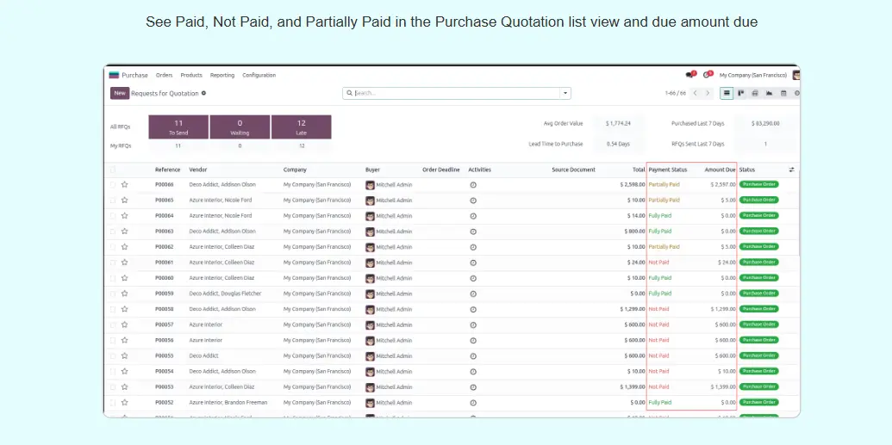Tick the select-all header checkbox

[x=113, y=170]
